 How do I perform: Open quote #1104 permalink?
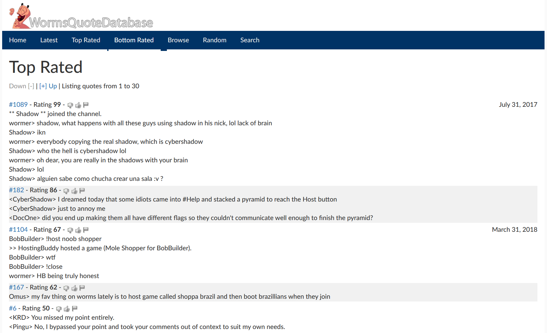(x=18, y=230)
